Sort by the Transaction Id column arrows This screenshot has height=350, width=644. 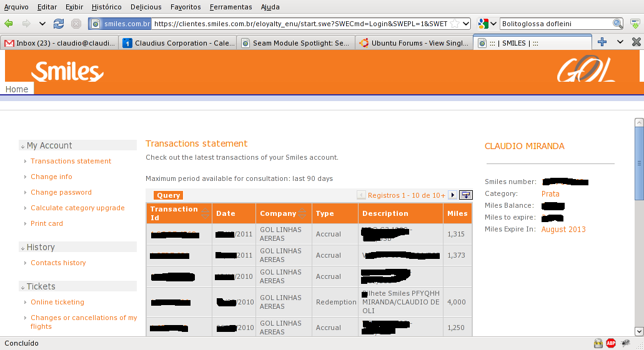tap(205, 213)
